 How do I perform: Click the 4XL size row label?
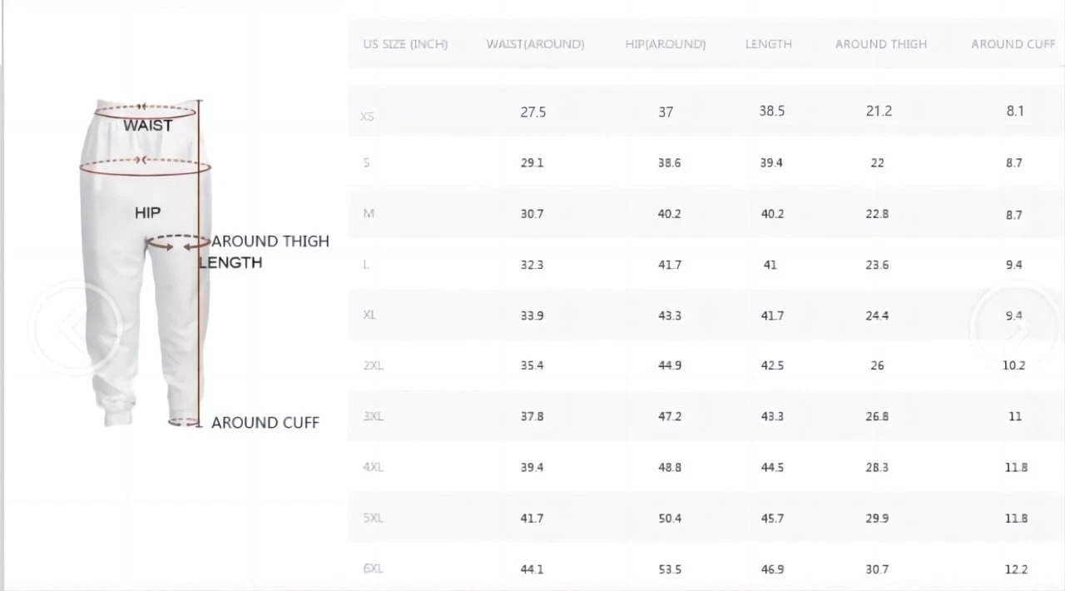(x=373, y=467)
